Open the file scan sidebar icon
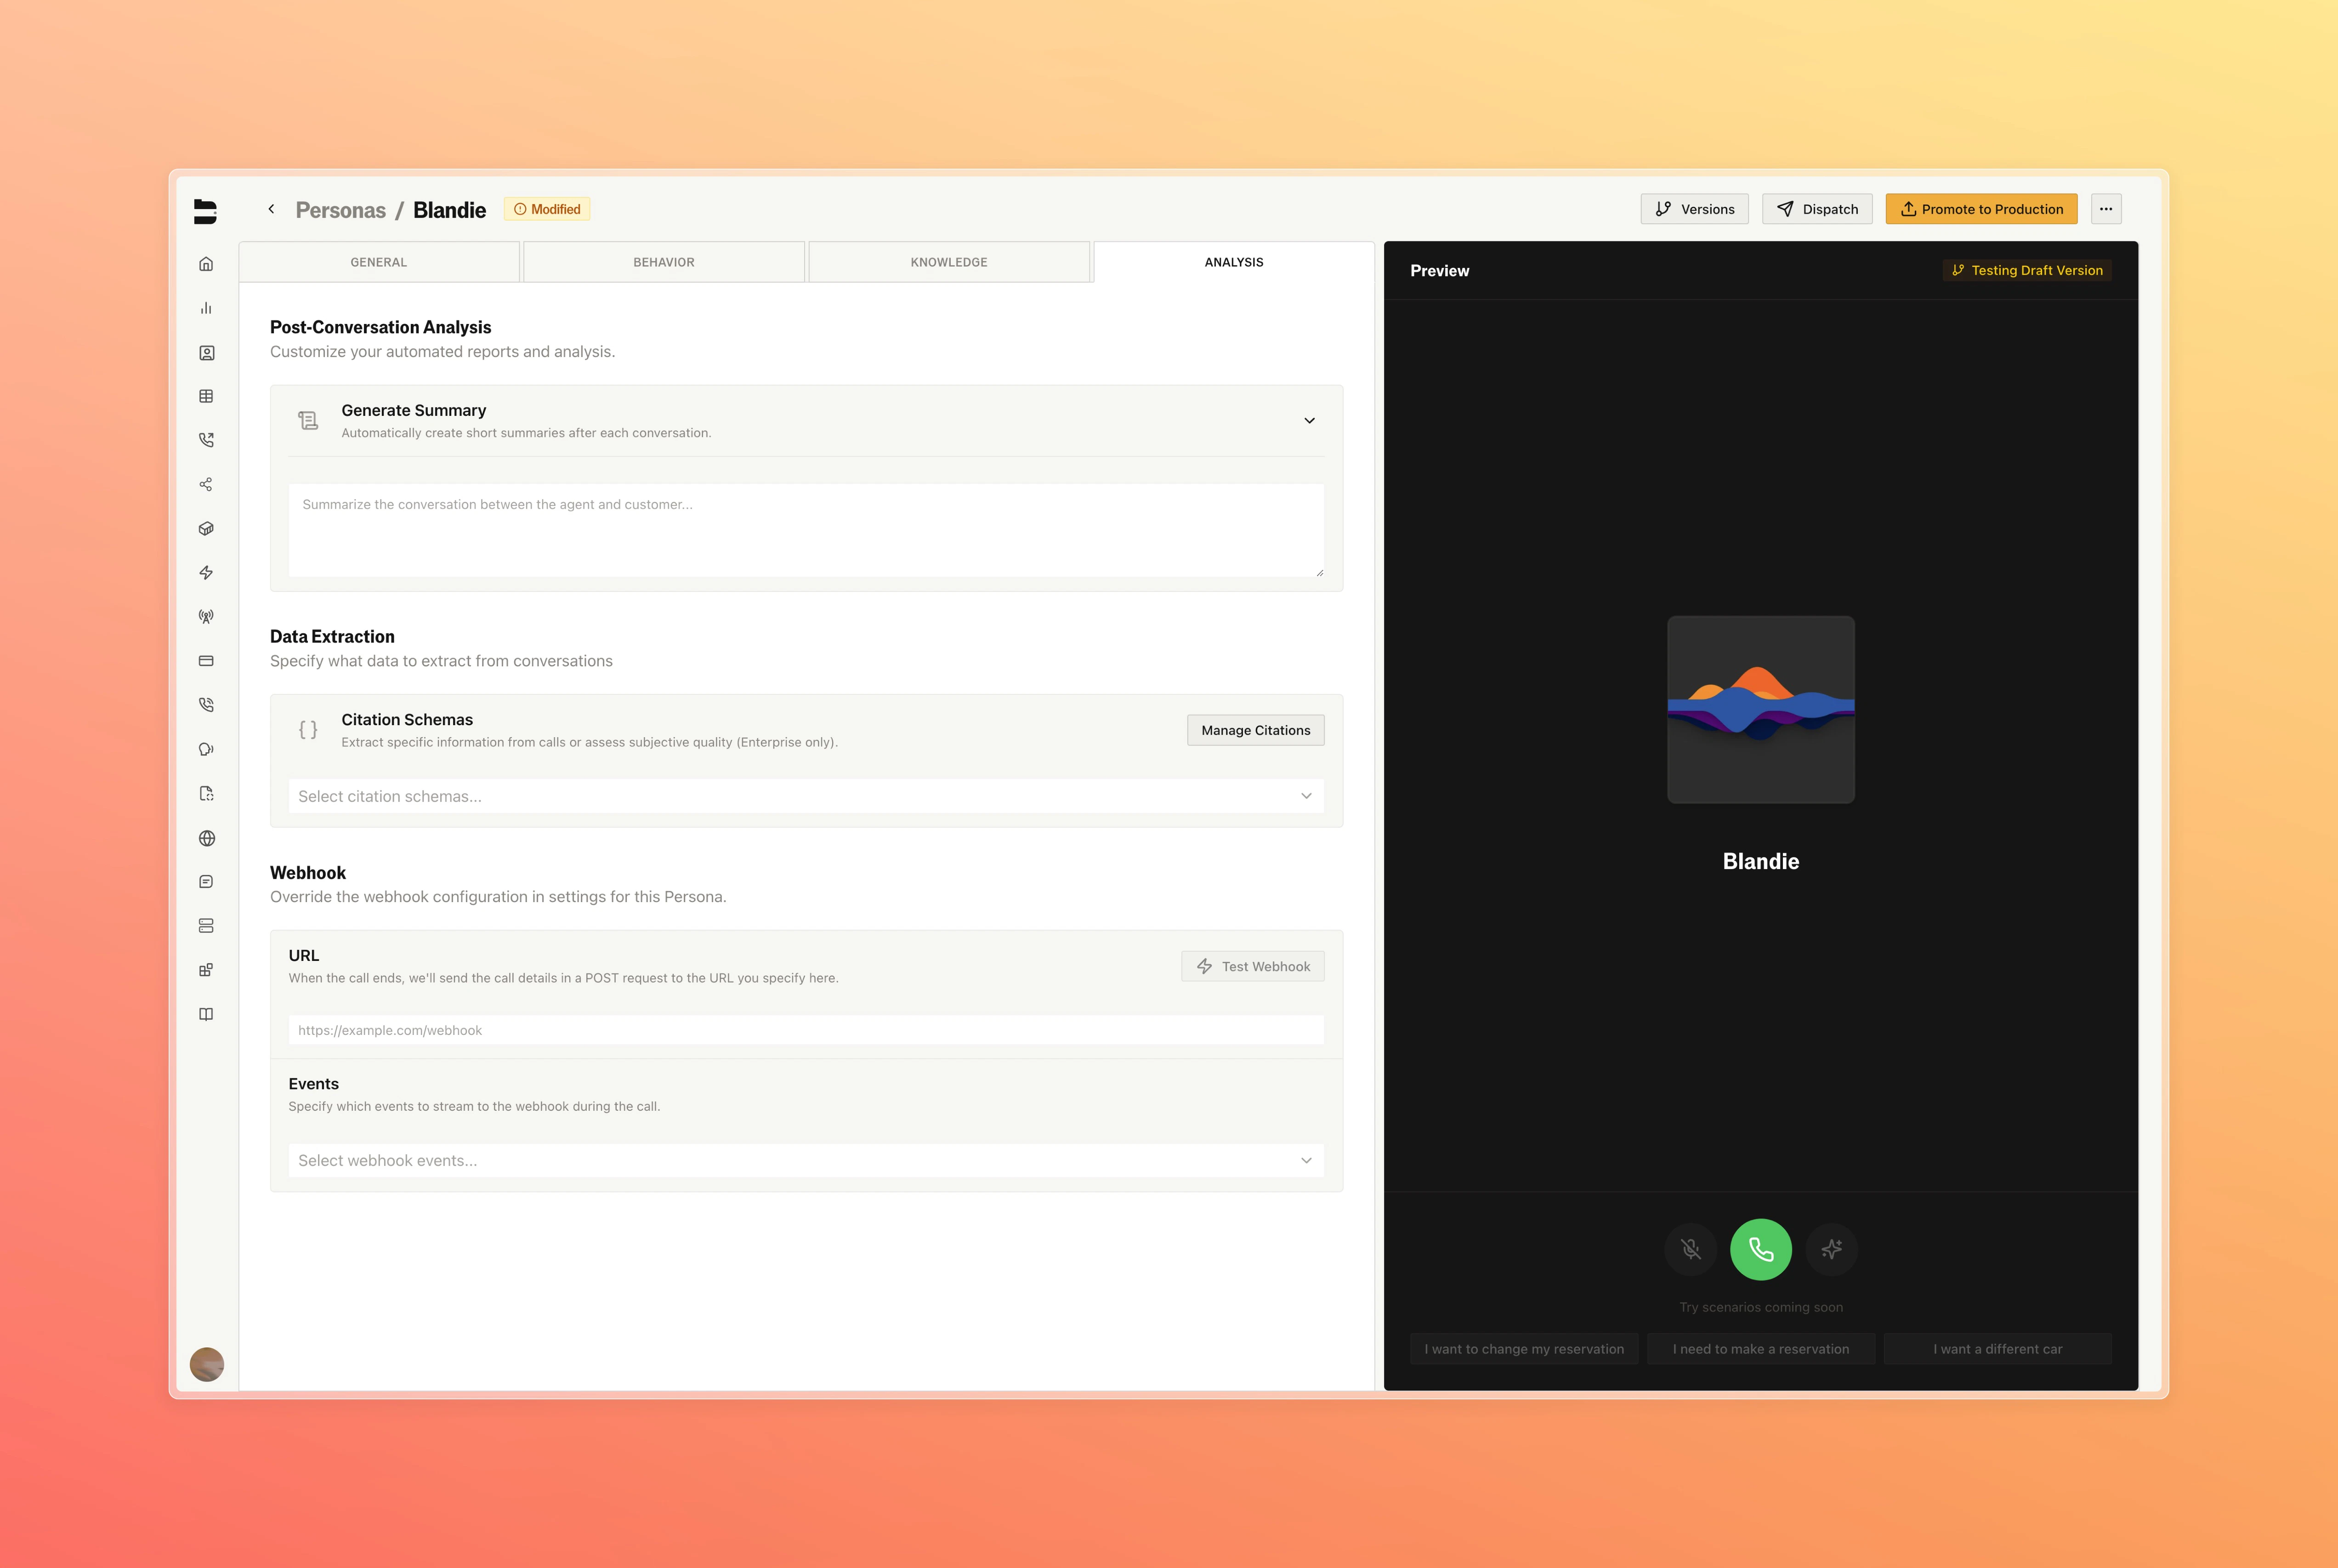This screenshot has width=2338, height=1568. coord(206,793)
